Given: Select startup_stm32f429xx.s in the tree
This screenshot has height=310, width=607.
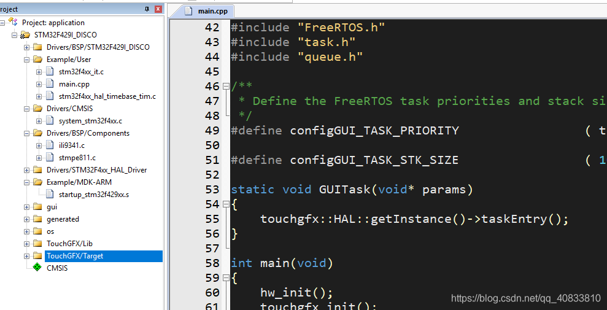Looking at the screenshot, I should [94, 195].
